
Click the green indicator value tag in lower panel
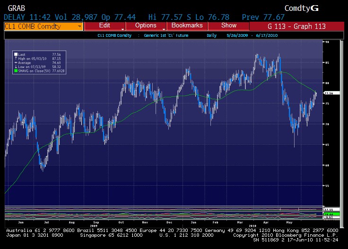point(329,214)
